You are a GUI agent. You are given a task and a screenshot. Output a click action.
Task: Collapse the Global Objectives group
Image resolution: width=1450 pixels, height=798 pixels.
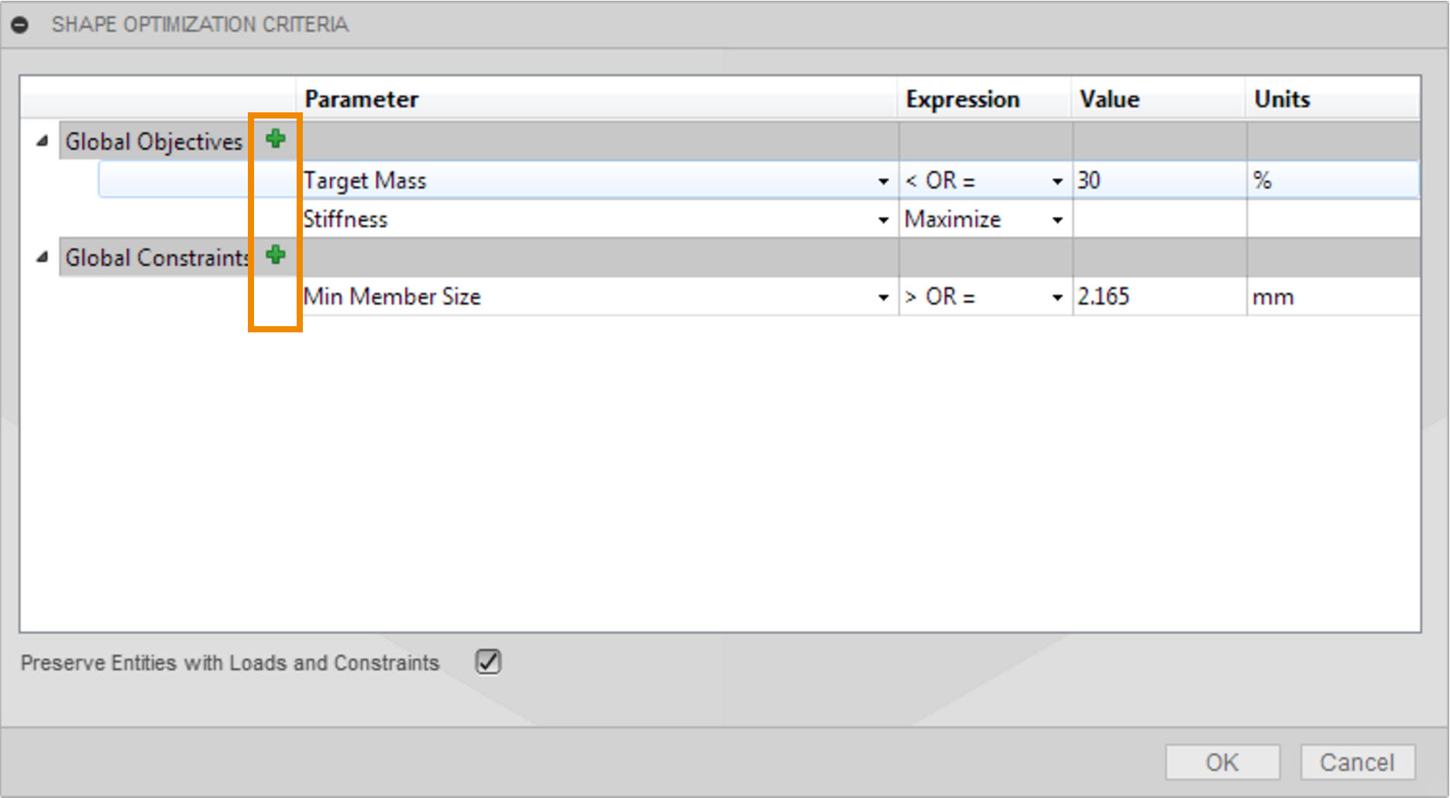click(x=43, y=141)
